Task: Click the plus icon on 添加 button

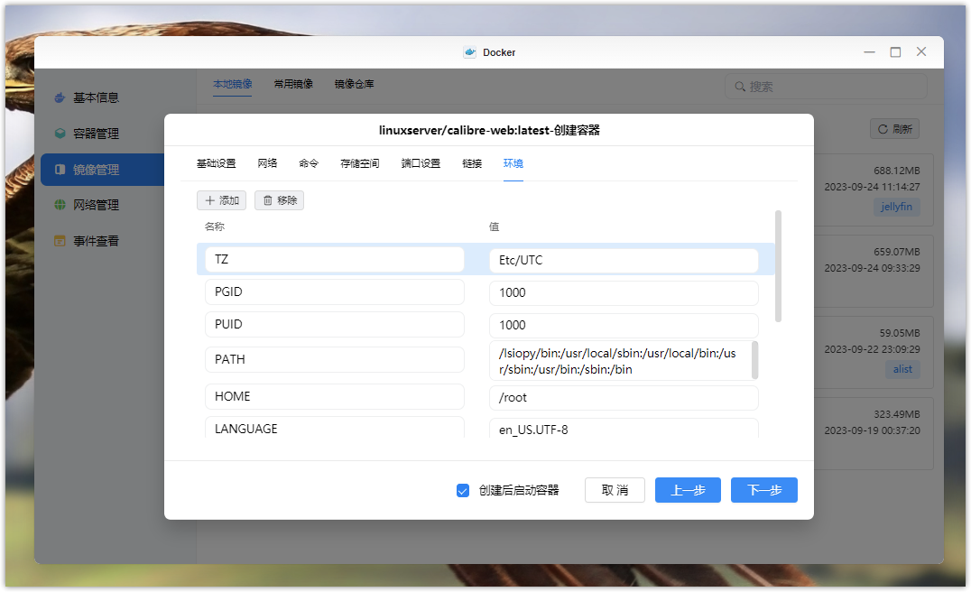Action: click(x=210, y=200)
